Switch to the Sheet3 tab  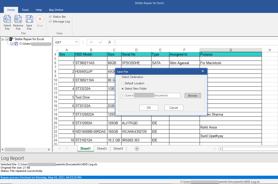point(118,148)
